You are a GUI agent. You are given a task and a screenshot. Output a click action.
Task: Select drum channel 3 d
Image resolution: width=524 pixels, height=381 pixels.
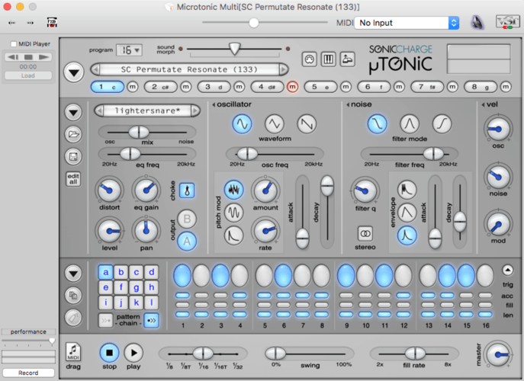coord(214,87)
